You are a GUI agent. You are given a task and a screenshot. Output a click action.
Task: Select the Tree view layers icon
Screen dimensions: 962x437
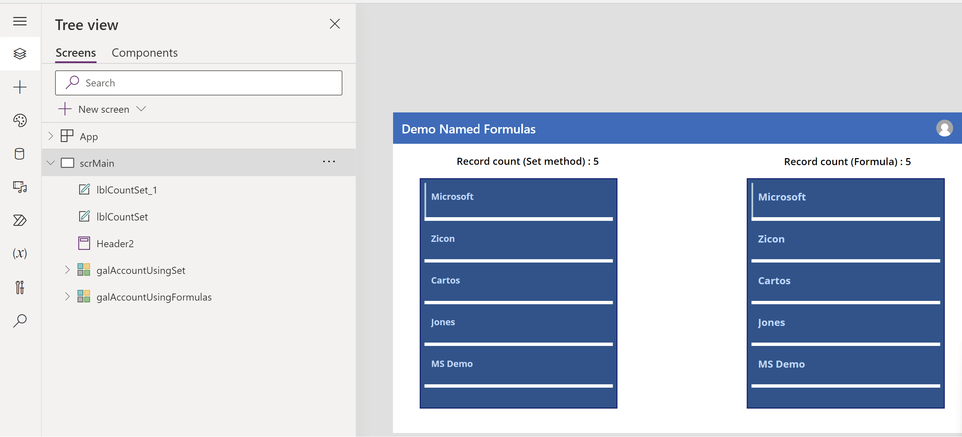click(x=20, y=54)
